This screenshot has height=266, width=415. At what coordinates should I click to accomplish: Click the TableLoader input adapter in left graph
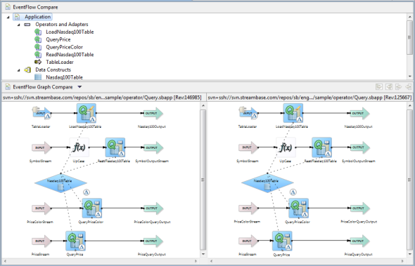[41, 113]
